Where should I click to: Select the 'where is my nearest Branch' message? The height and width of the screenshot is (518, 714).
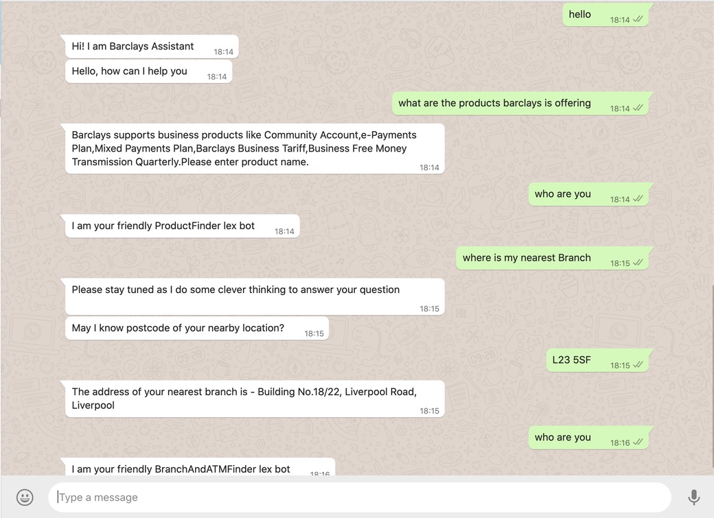coord(554,258)
